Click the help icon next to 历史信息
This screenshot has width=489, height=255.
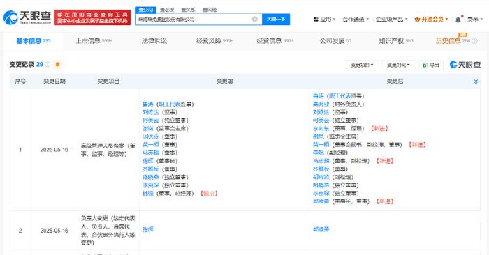click(474, 41)
